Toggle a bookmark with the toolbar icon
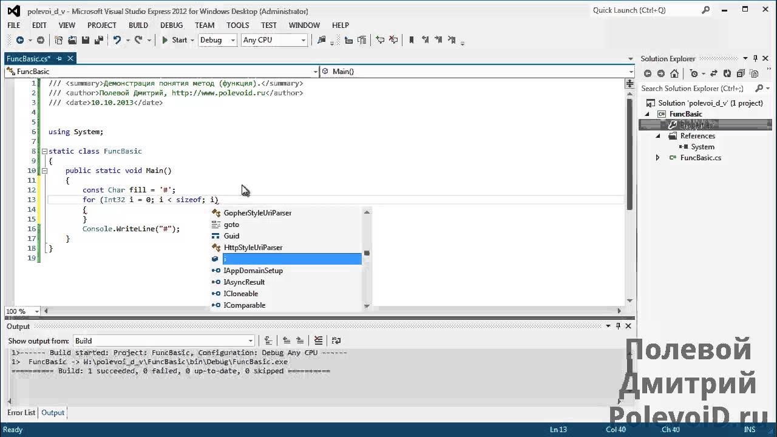The image size is (777, 437). pyautogui.click(x=412, y=40)
